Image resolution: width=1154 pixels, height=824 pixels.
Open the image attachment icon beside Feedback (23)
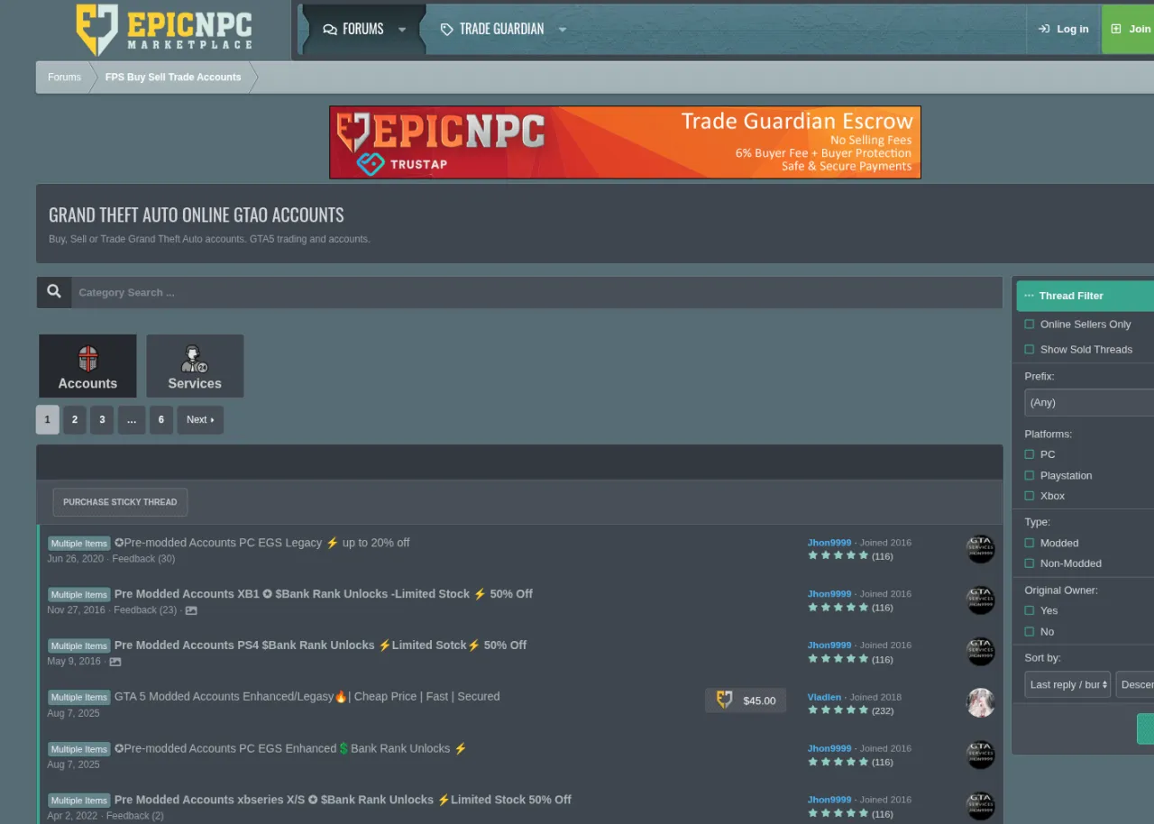[190, 610]
